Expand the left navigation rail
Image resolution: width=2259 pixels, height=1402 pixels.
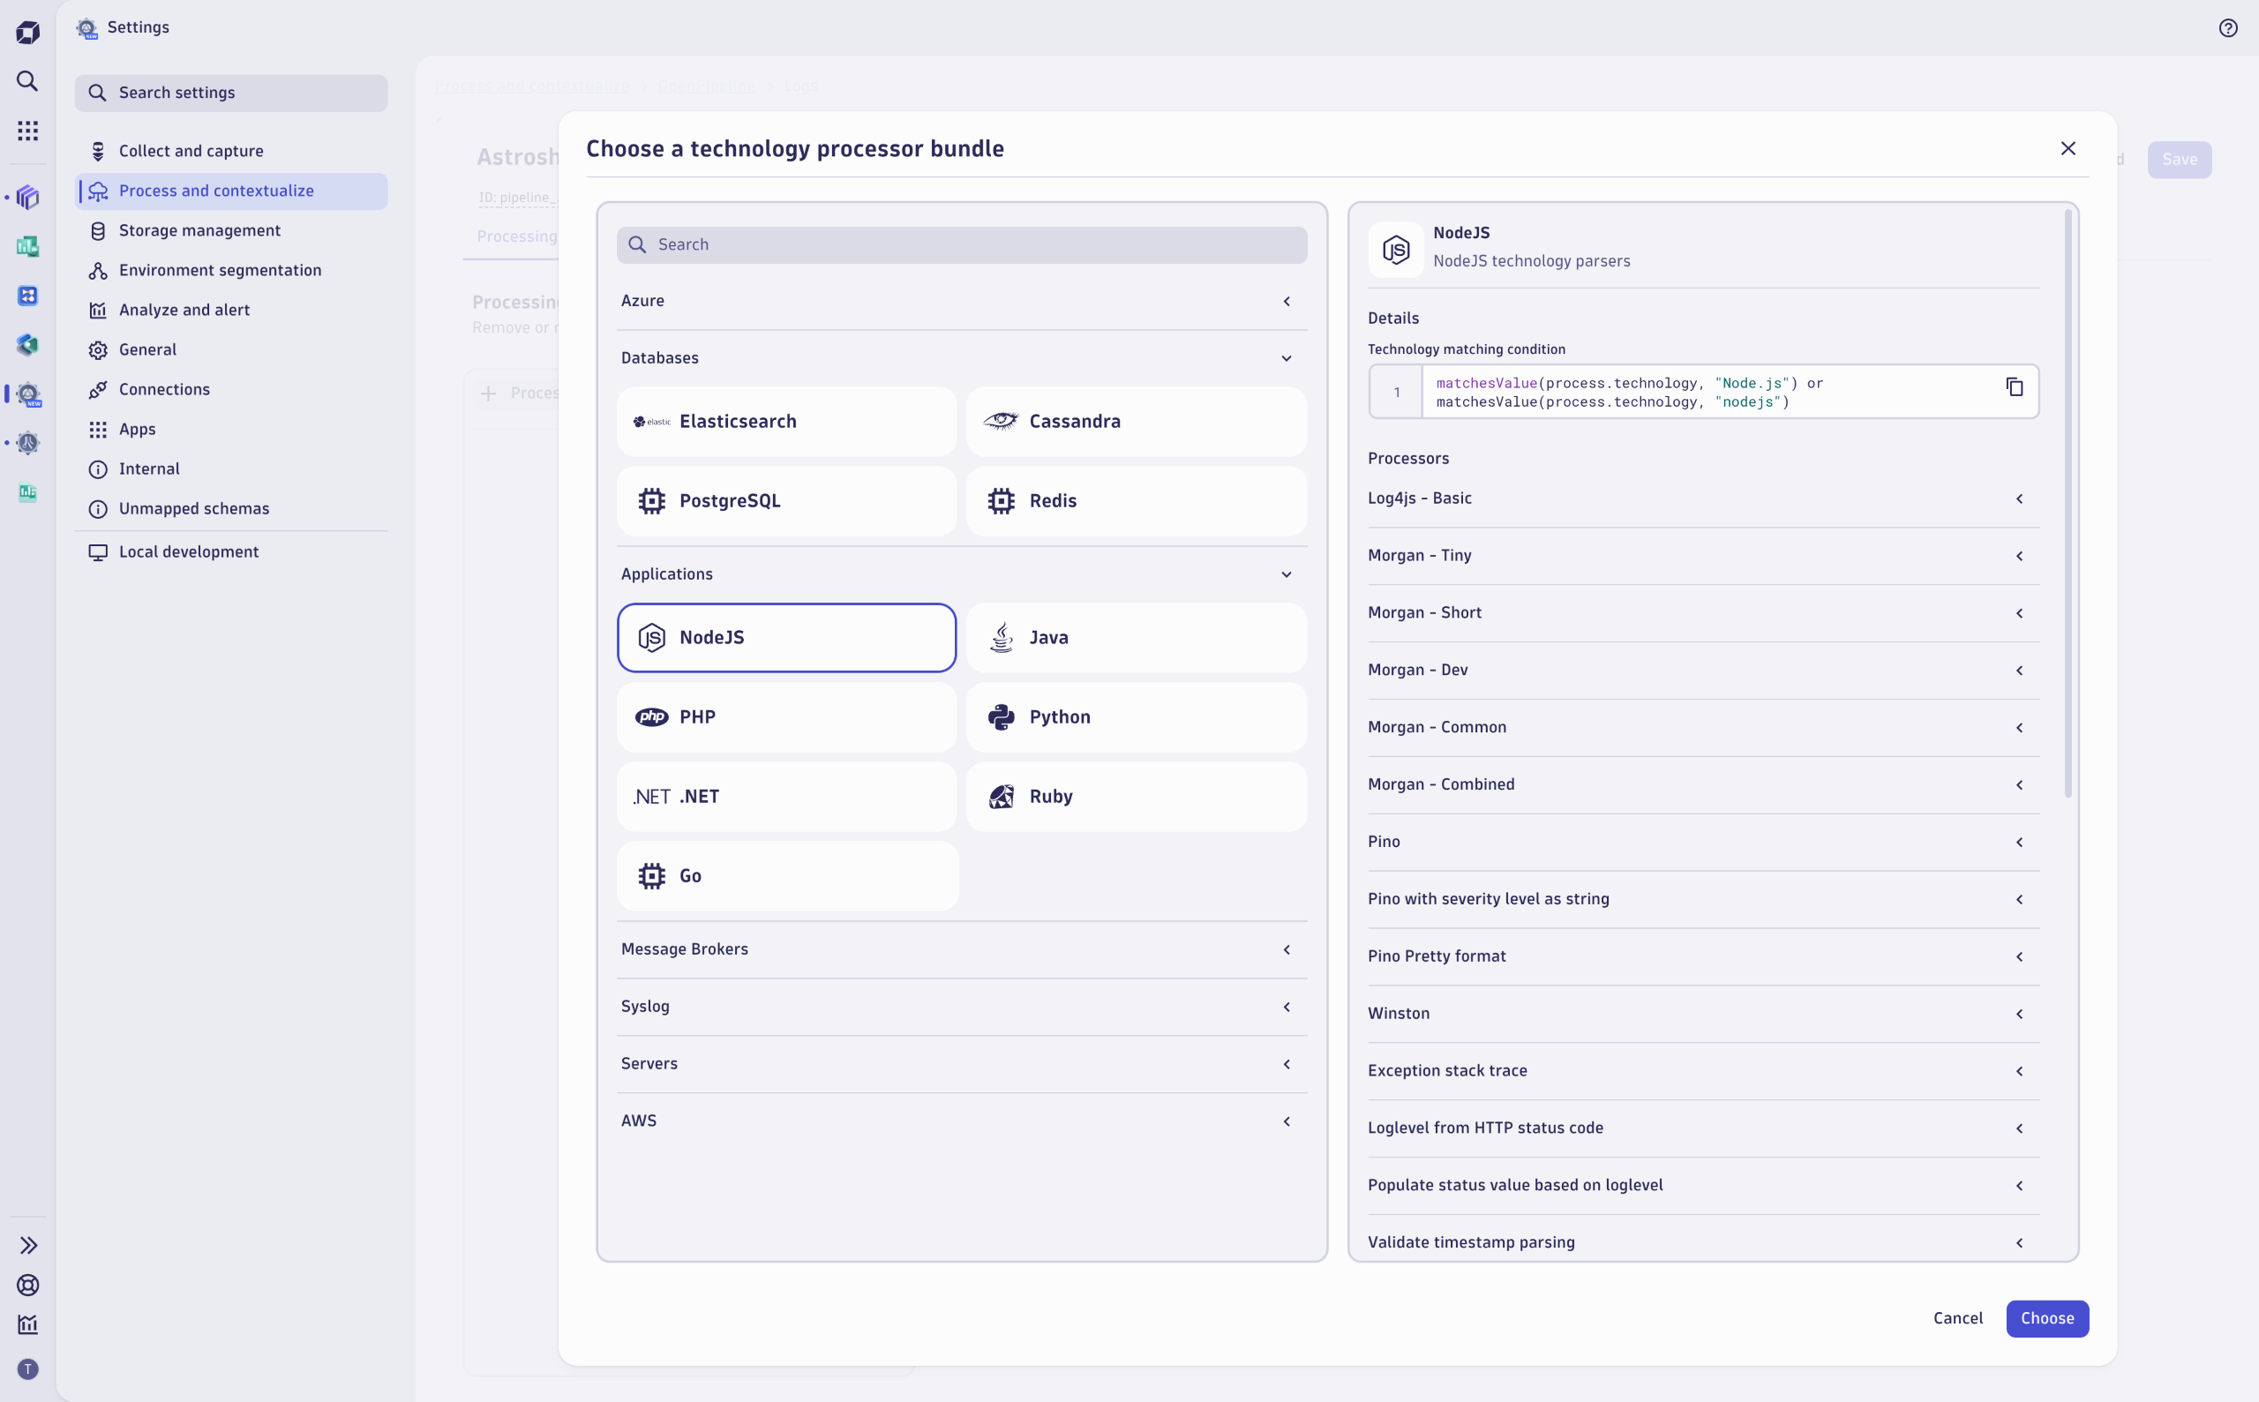point(28,1244)
